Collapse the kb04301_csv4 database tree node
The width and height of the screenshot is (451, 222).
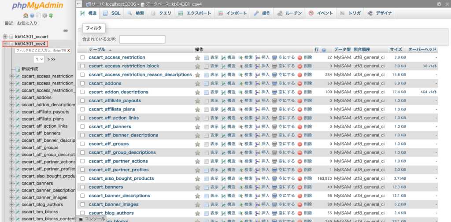[x=5, y=44]
